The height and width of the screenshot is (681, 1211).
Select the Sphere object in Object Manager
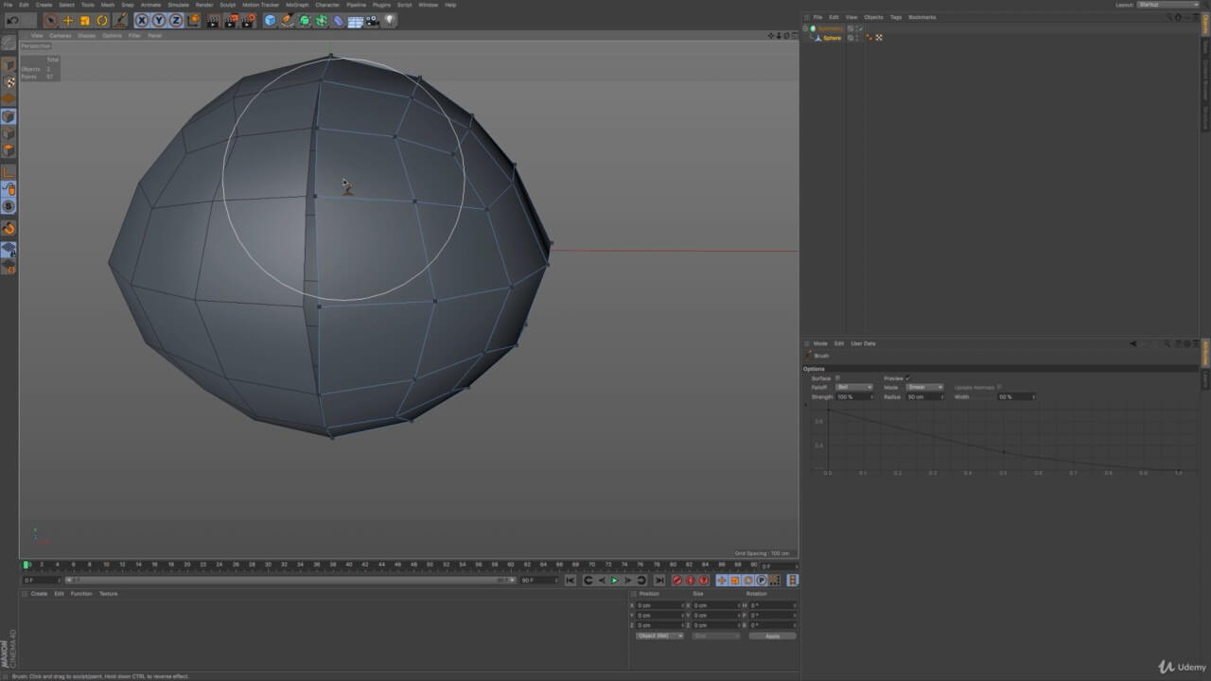pyautogui.click(x=832, y=38)
